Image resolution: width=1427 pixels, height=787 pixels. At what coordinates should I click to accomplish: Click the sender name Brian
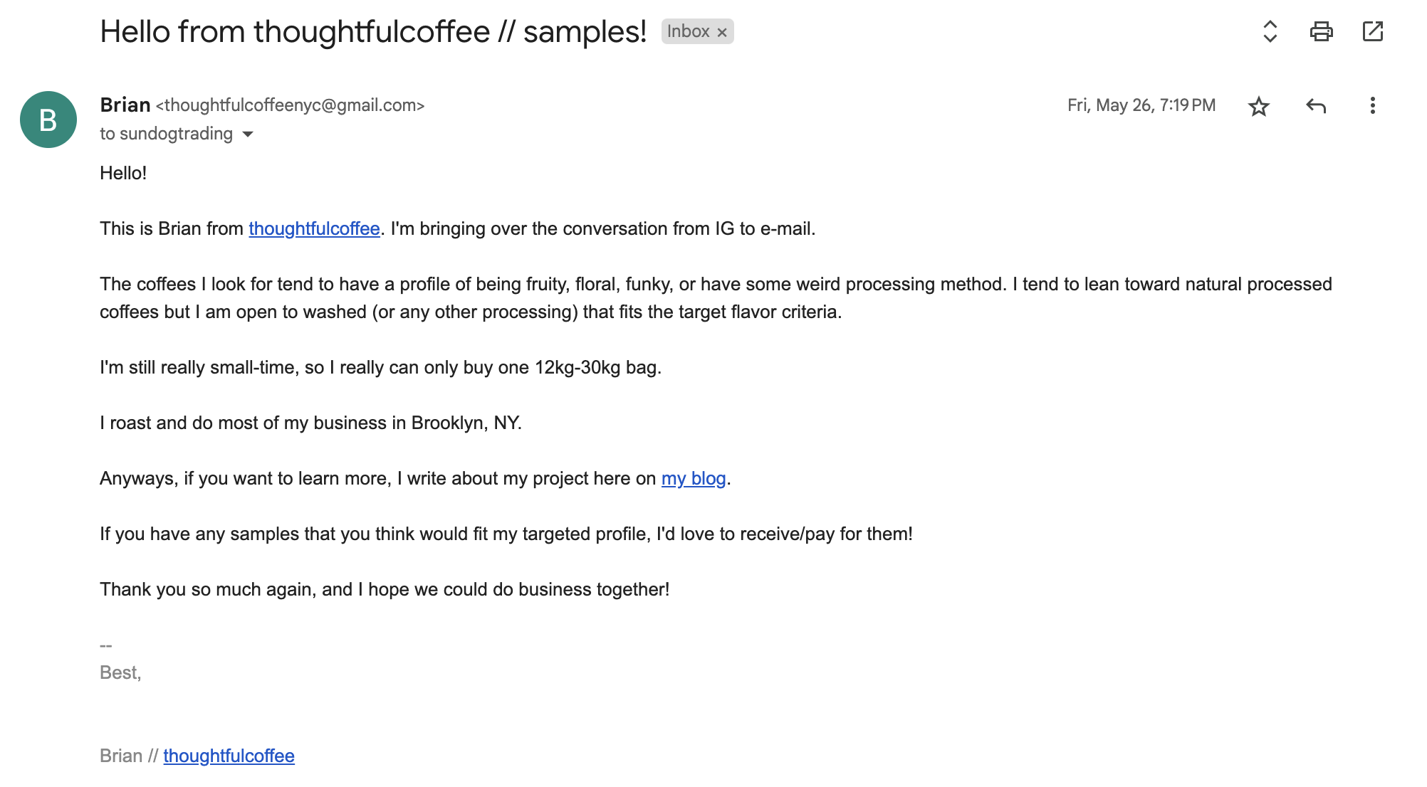(x=125, y=105)
